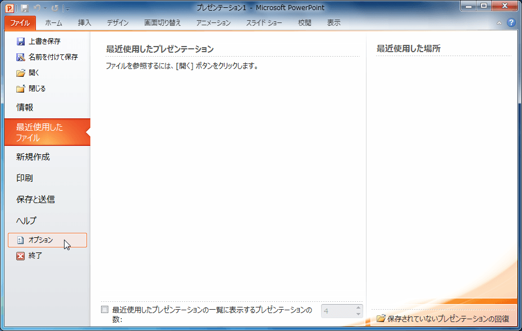Switch to the 表示 tab
The height and width of the screenshot is (331, 522).
click(x=333, y=23)
